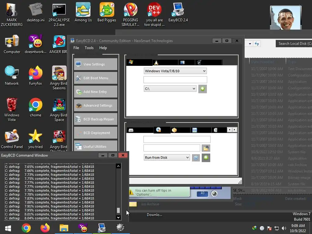Expand the Run from Disk mode dropdown
The image size is (312, 234).
point(167,158)
